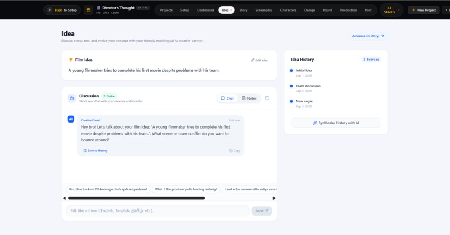Open the Initial idea history entry
The height and width of the screenshot is (235, 450).
pos(304,70)
